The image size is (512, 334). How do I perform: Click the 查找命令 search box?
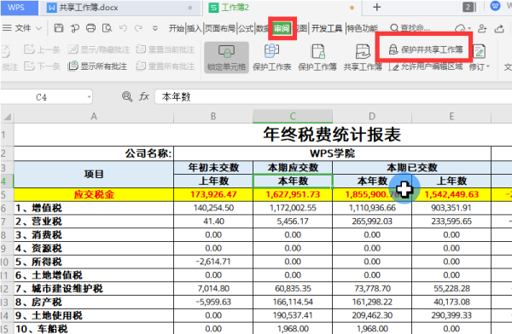tap(410, 28)
